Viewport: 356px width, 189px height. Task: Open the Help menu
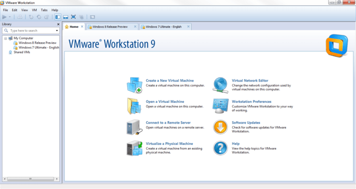pos(55,10)
